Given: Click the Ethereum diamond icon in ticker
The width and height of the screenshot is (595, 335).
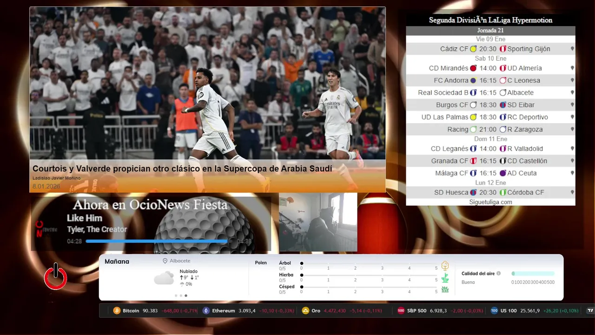Looking at the screenshot, I should tap(206, 311).
